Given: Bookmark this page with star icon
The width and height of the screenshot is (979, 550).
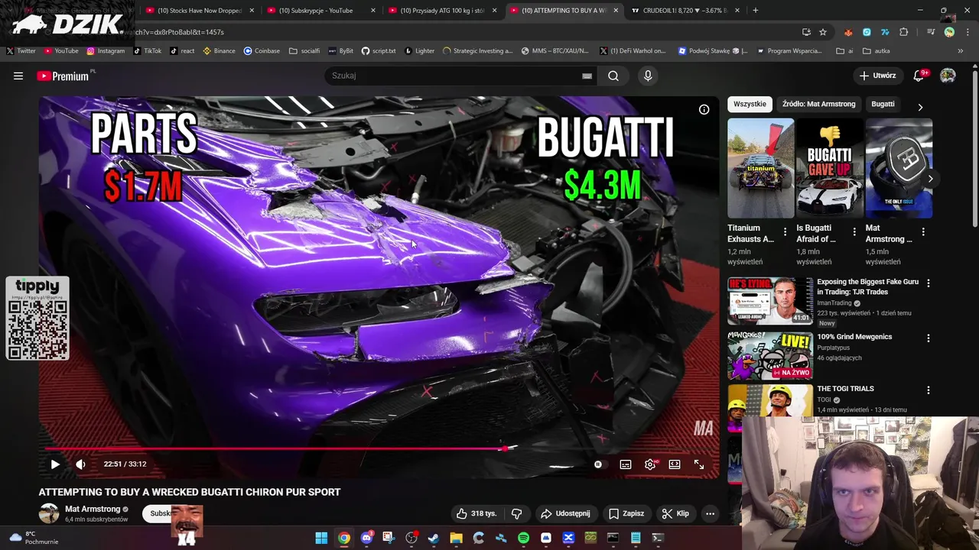Looking at the screenshot, I should 823,32.
